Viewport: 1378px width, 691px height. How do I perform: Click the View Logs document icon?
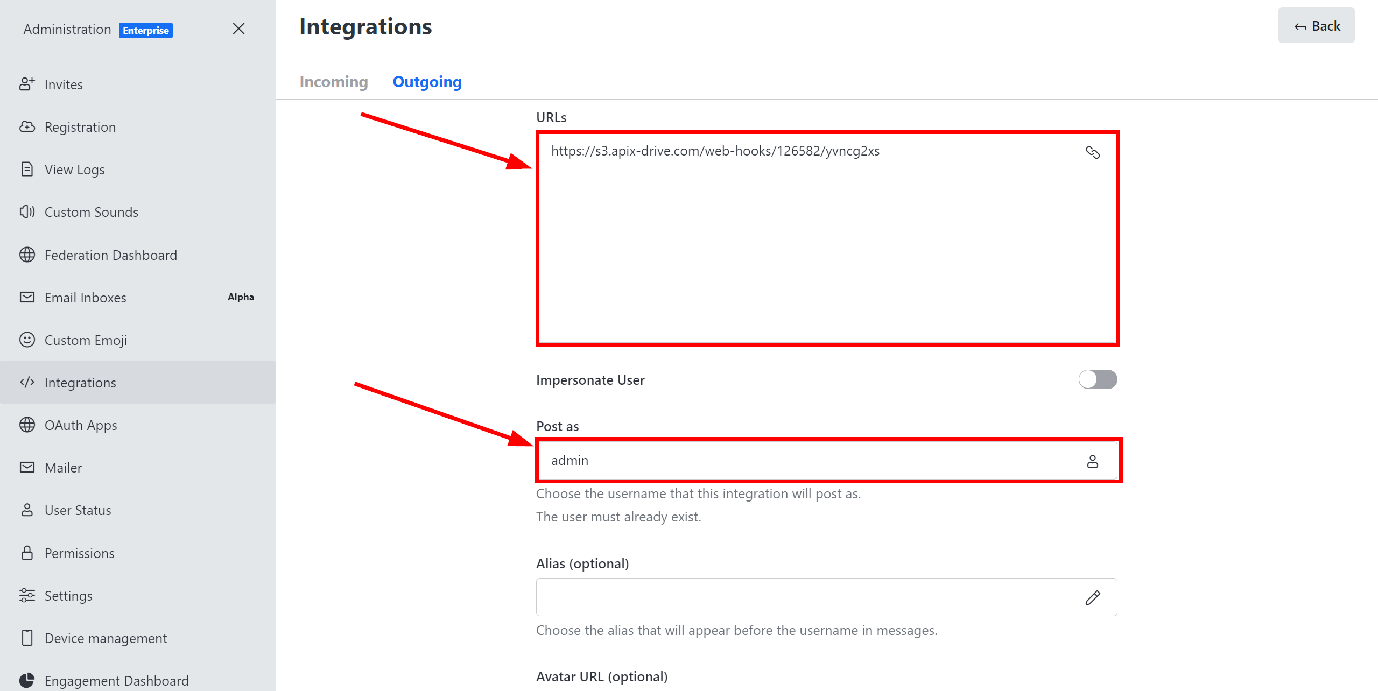pos(27,169)
